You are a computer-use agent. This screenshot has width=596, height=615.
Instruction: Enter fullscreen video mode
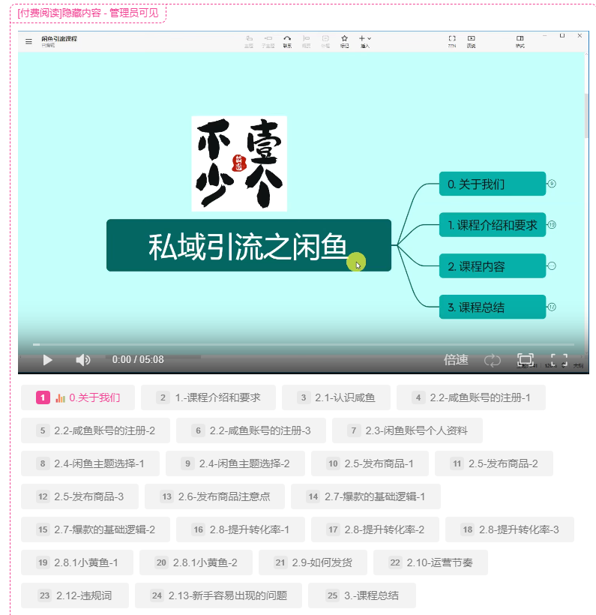[559, 360]
